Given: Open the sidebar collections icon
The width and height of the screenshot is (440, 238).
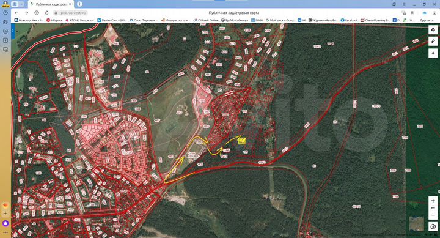Looking at the screenshot, I should pos(5,22).
